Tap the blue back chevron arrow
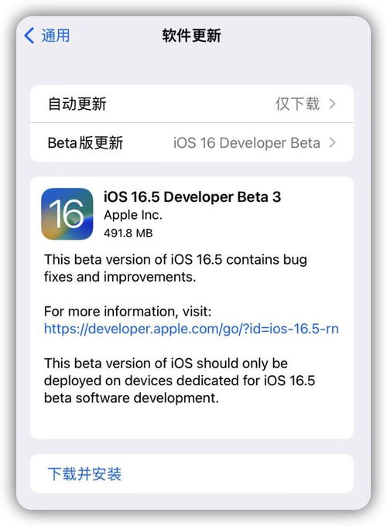387x526 pixels. [29, 36]
